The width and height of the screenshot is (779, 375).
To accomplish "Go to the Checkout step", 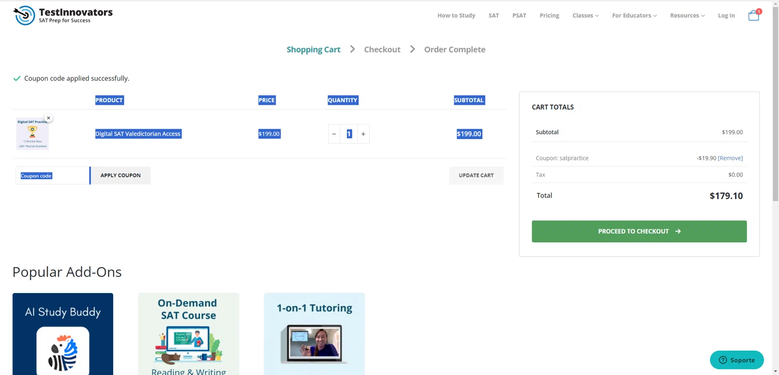I will (382, 49).
